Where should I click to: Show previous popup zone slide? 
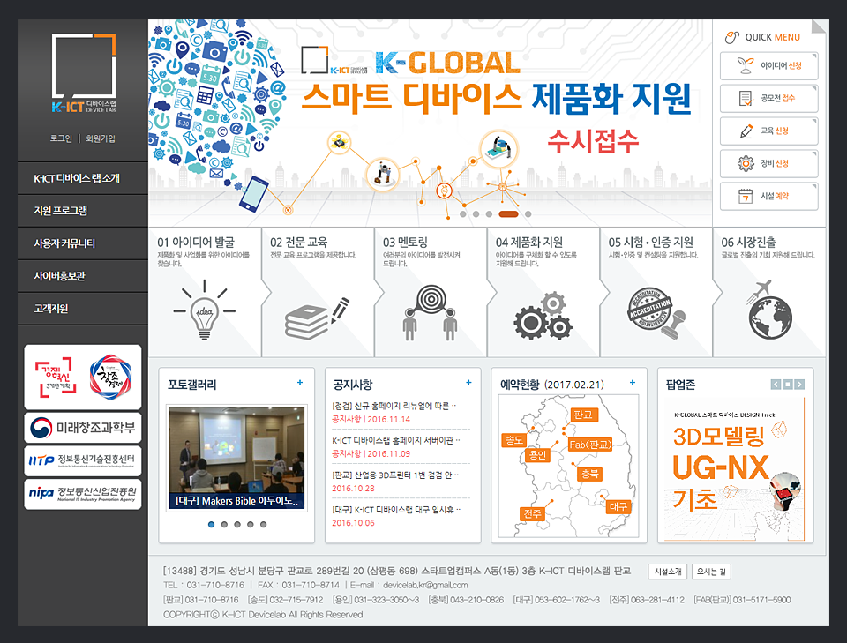[776, 385]
